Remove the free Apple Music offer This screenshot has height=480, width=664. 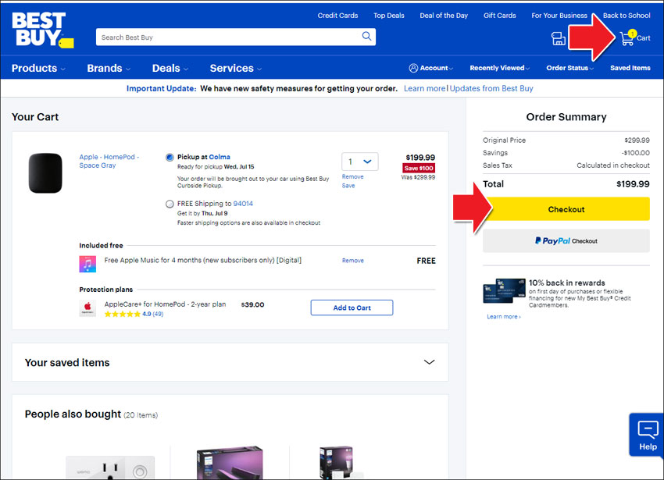(353, 261)
